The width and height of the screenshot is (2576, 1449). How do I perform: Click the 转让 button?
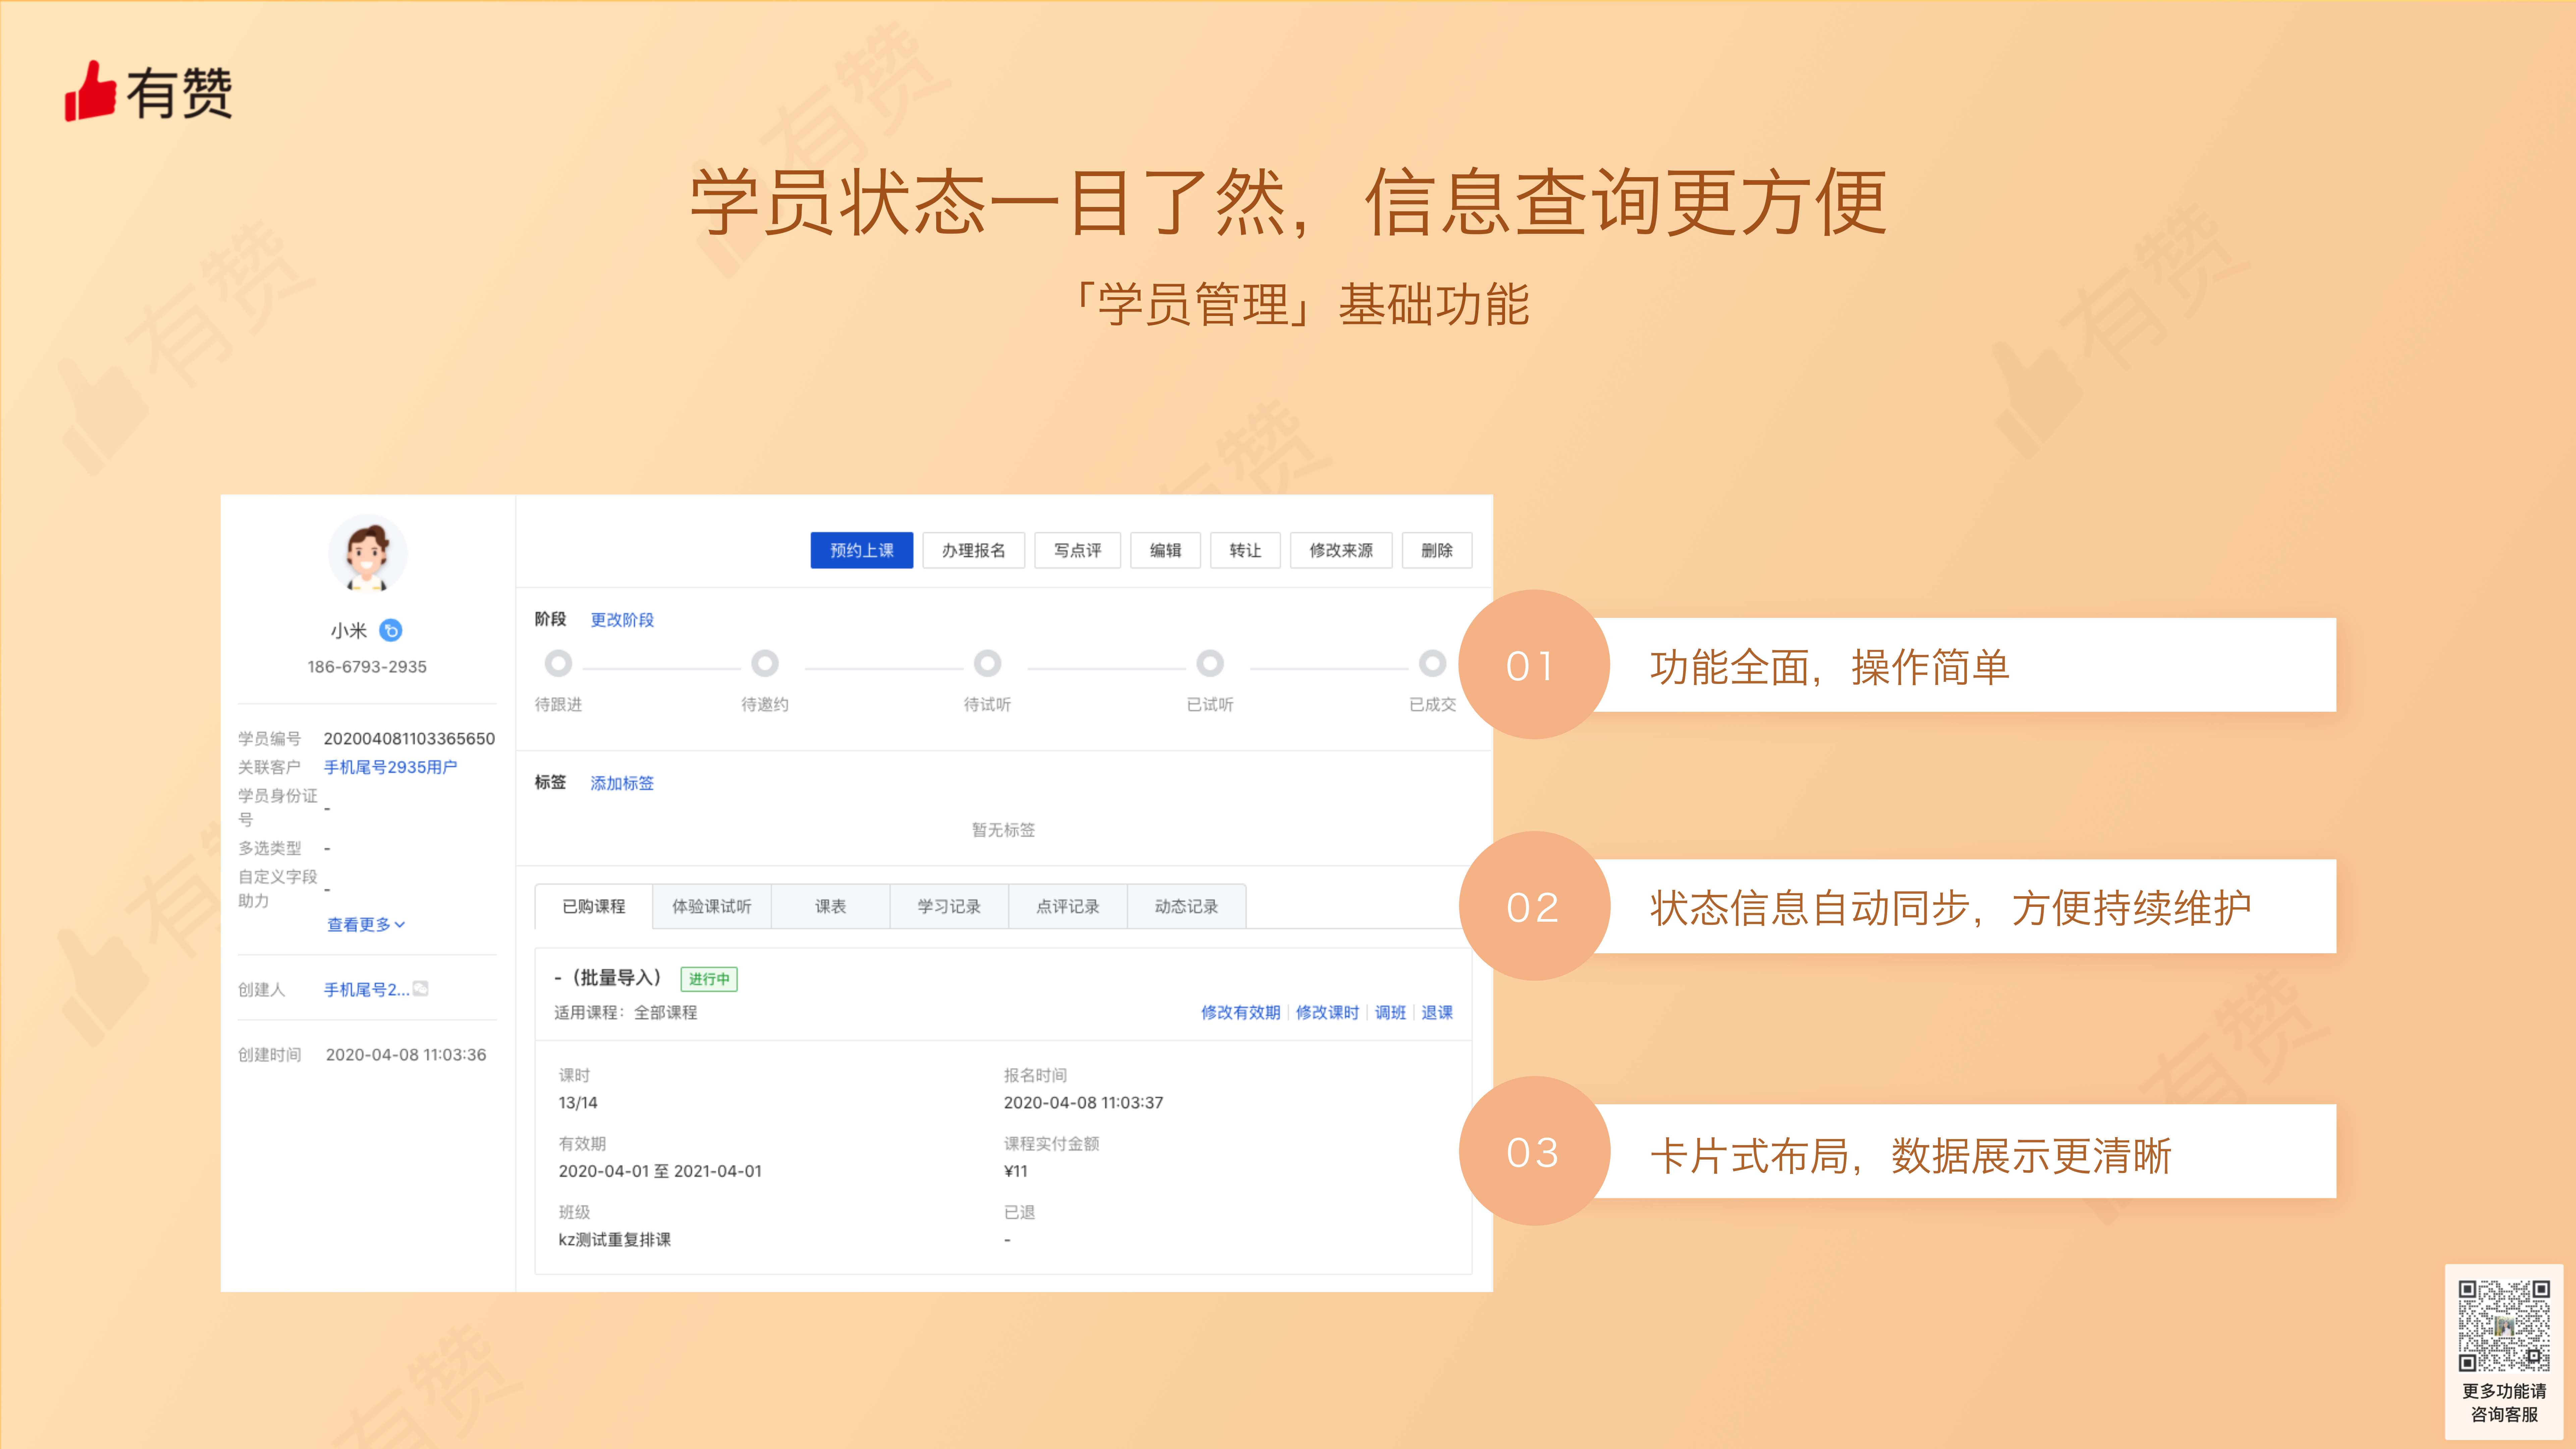pos(1245,550)
